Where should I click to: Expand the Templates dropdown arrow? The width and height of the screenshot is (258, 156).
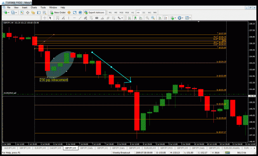coord(190,18)
